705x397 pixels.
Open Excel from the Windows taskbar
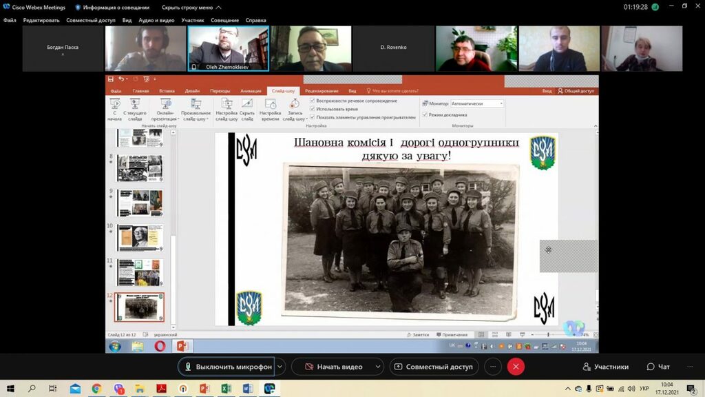pyautogui.click(x=226, y=389)
